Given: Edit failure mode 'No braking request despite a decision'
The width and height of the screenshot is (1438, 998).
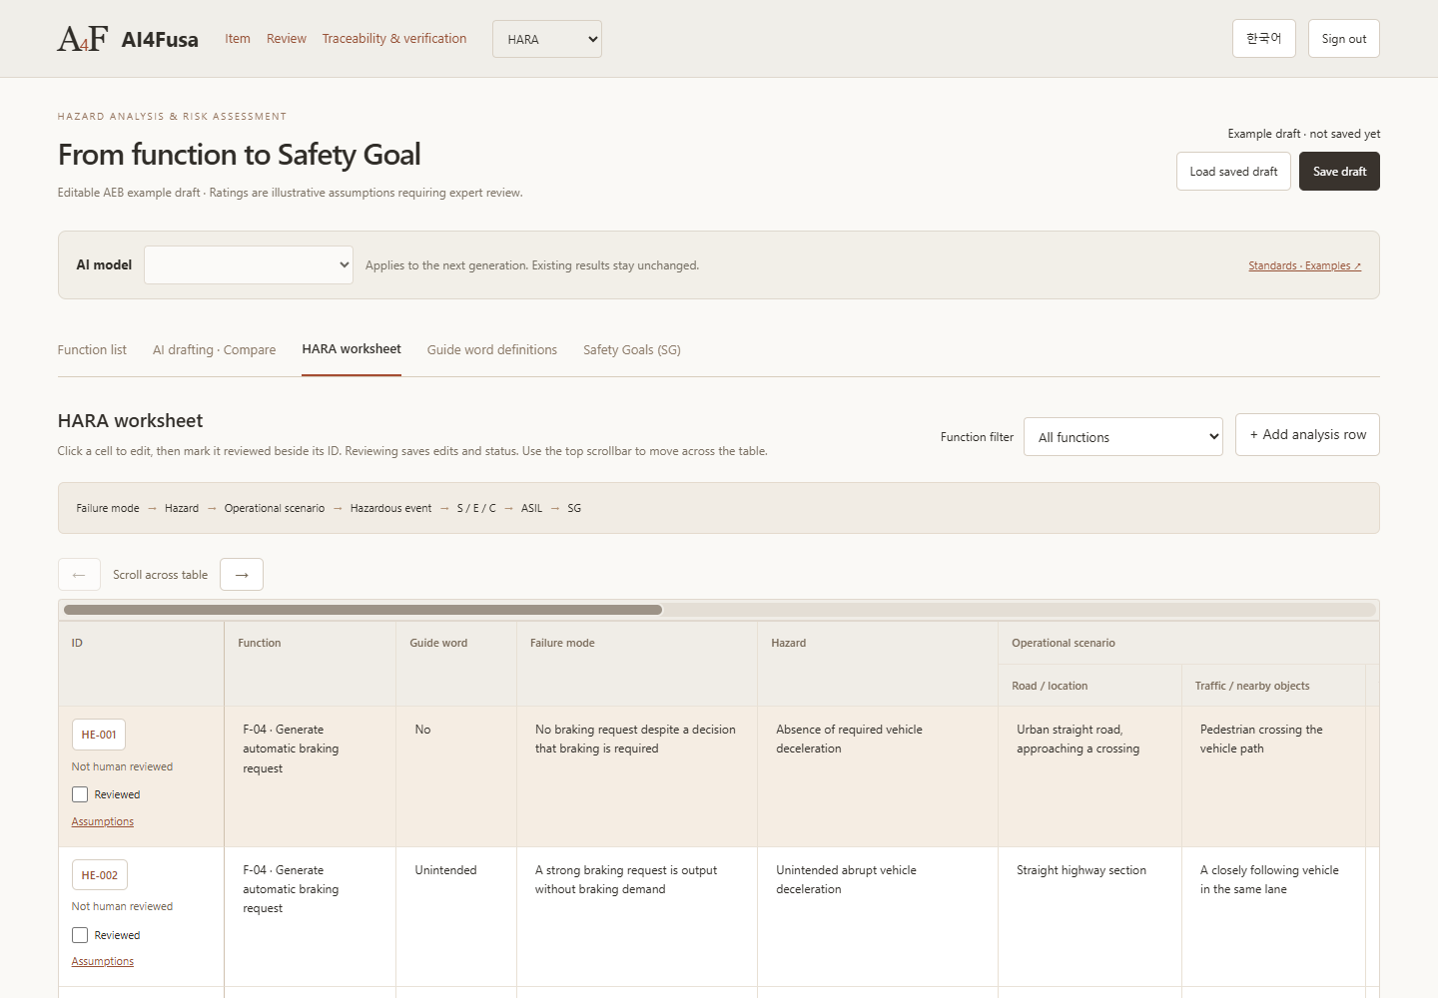Looking at the screenshot, I should tap(637, 776).
